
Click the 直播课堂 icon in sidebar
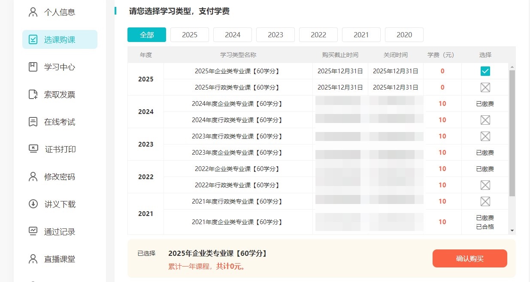click(x=33, y=259)
